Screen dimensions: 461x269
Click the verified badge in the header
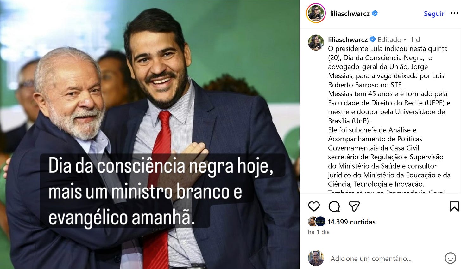click(375, 13)
